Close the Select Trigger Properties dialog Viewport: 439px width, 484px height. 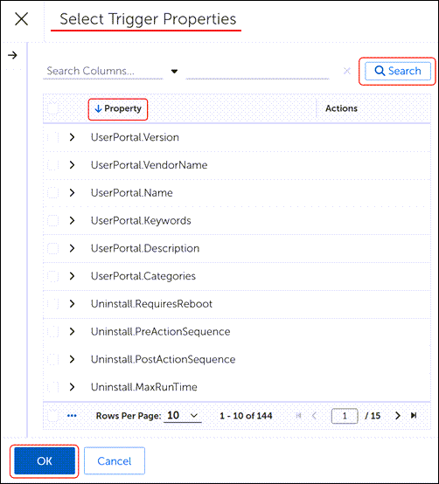pos(22,19)
